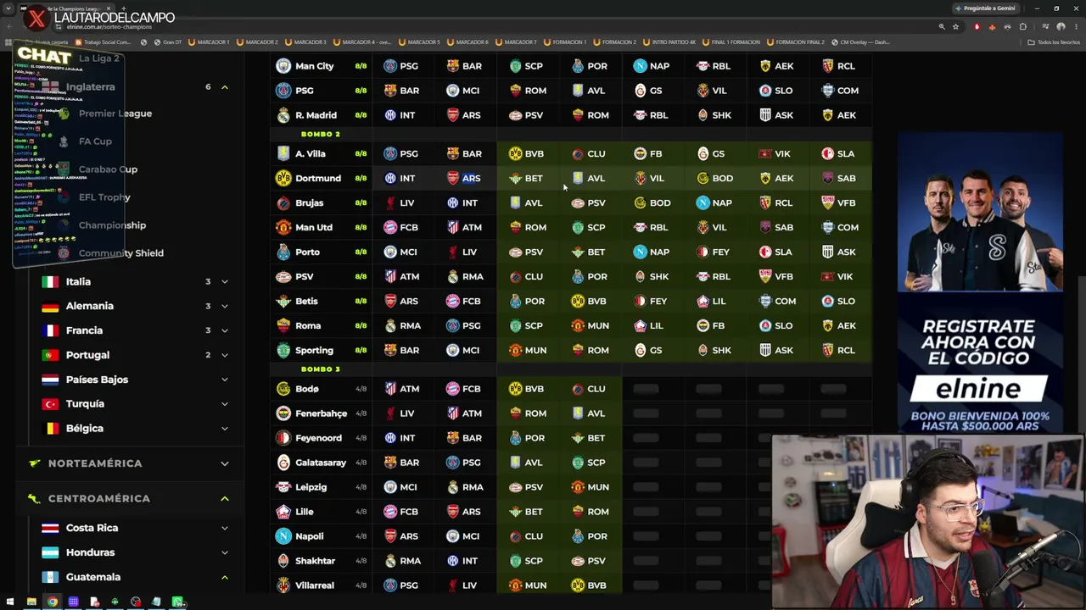Open the Windows Start menu
Image resolution: width=1086 pixels, height=610 pixels.
(11, 602)
